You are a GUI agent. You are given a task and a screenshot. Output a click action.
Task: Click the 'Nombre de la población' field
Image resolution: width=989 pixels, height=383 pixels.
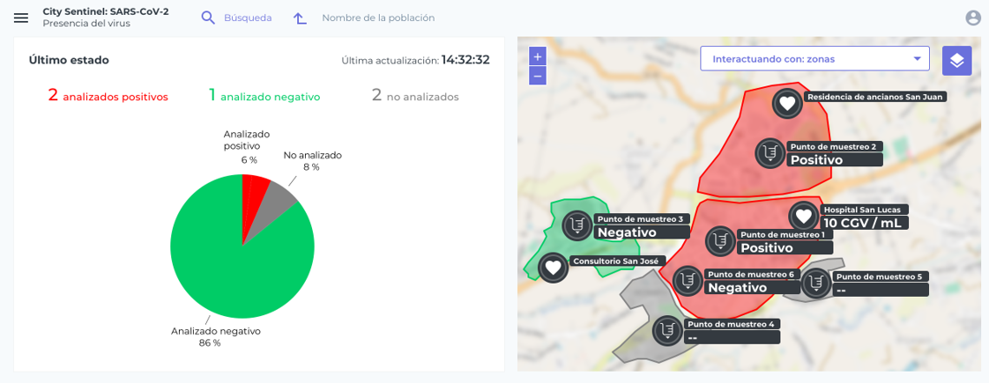[378, 18]
